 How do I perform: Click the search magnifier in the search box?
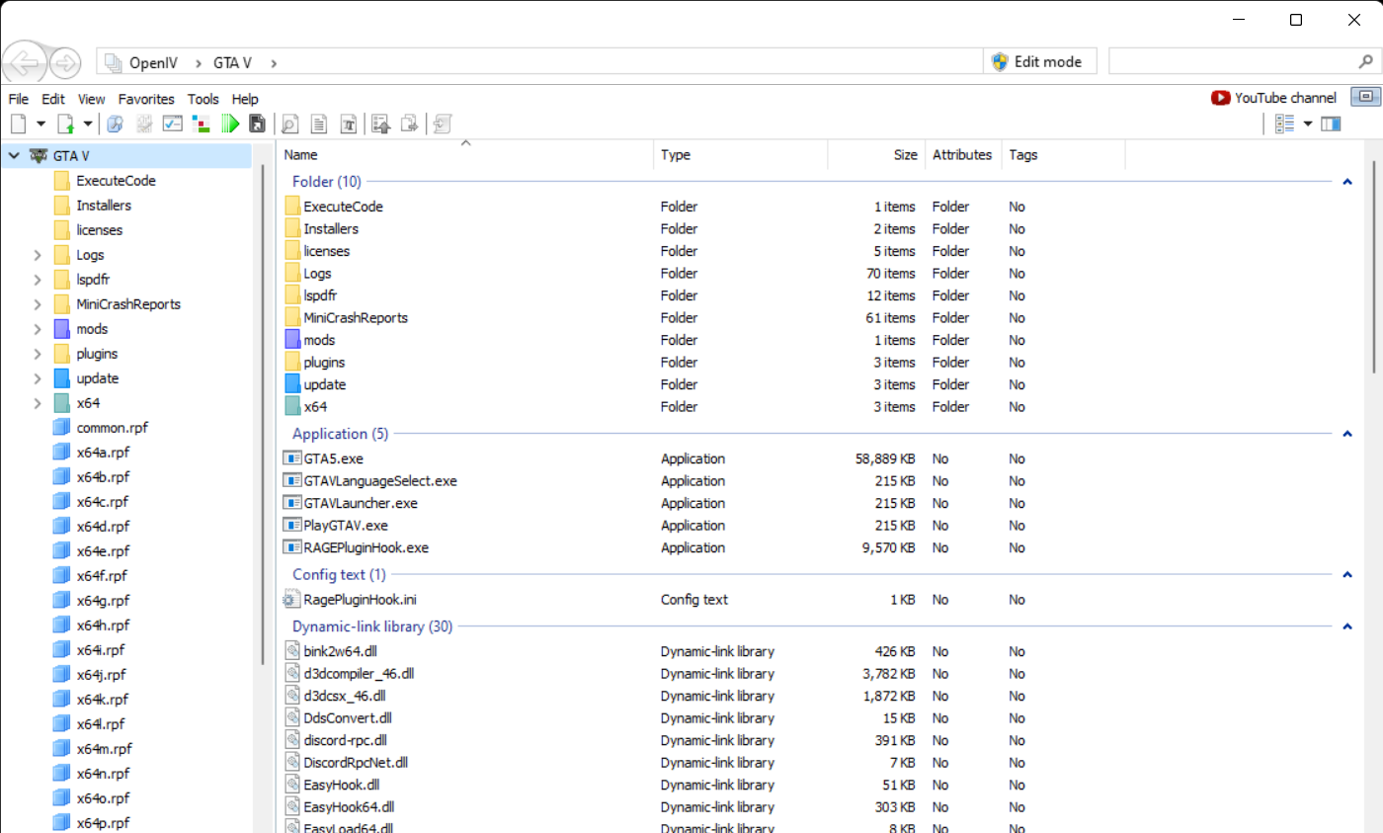point(1363,61)
